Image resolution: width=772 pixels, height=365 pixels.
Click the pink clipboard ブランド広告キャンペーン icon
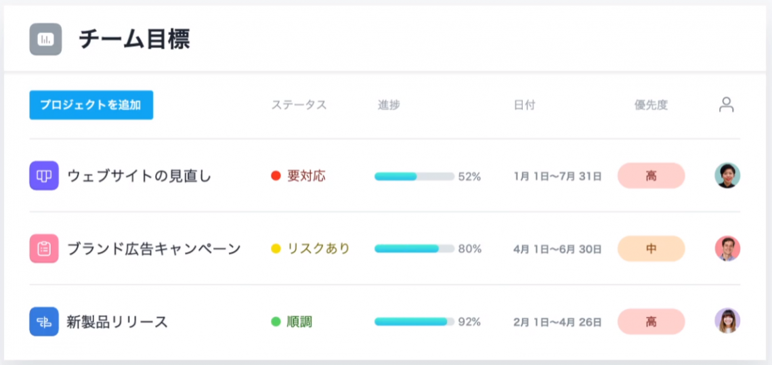pos(44,249)
